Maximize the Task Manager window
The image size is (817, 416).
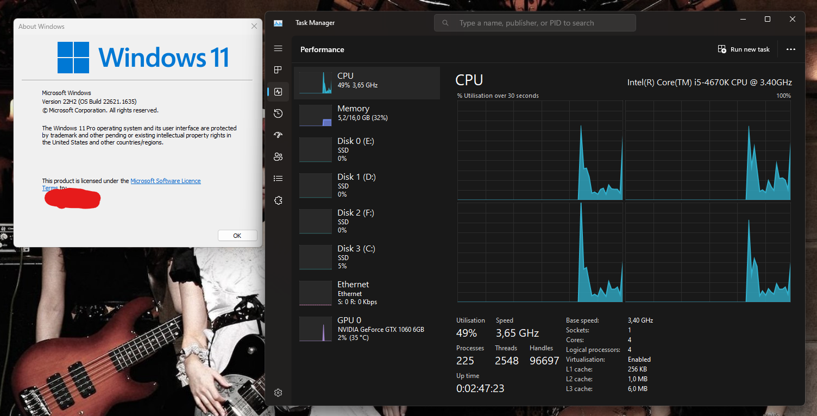[768, 19]
